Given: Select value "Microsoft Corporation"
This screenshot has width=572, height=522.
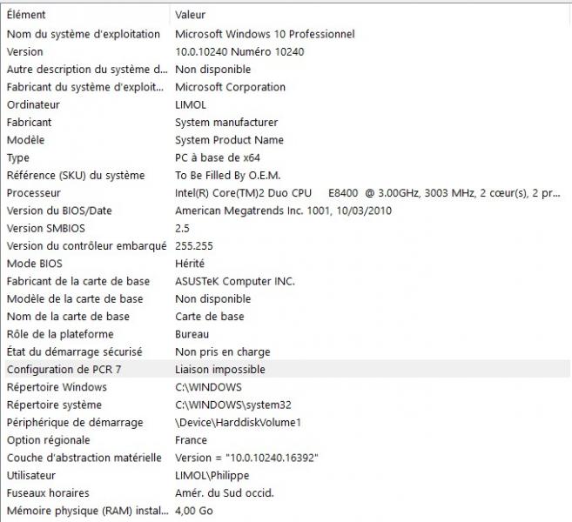Looking at the screenshot, I should [230, 87].
